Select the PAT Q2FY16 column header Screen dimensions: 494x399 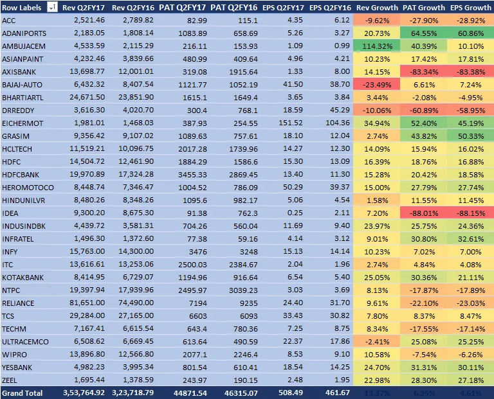233,7
